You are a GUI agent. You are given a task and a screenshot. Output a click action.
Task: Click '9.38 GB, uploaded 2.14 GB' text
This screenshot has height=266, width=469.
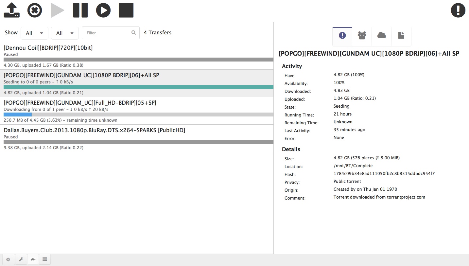[x=43, y=148]
